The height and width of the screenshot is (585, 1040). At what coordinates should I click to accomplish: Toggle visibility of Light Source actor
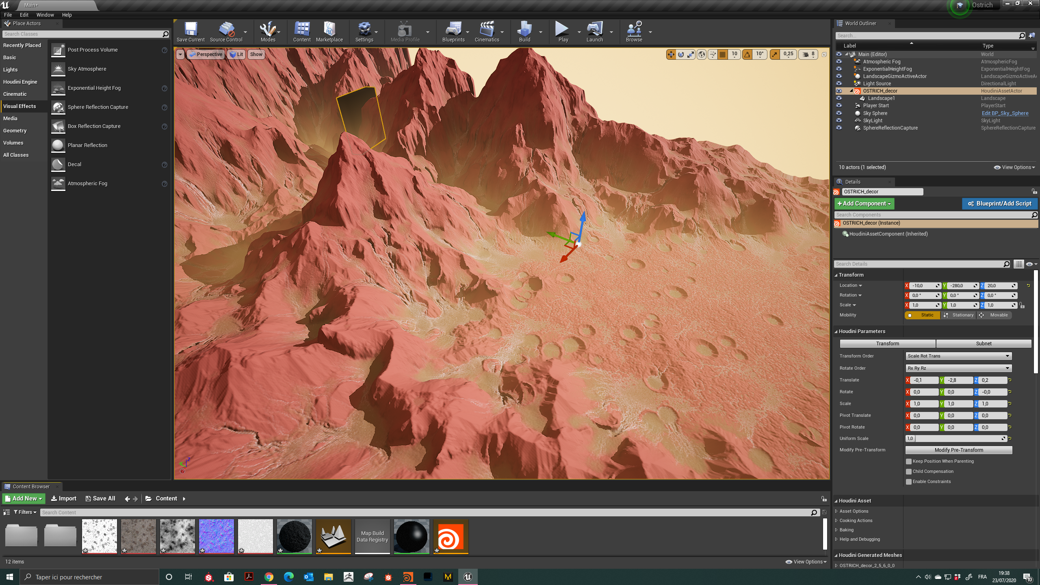[839, 84]
